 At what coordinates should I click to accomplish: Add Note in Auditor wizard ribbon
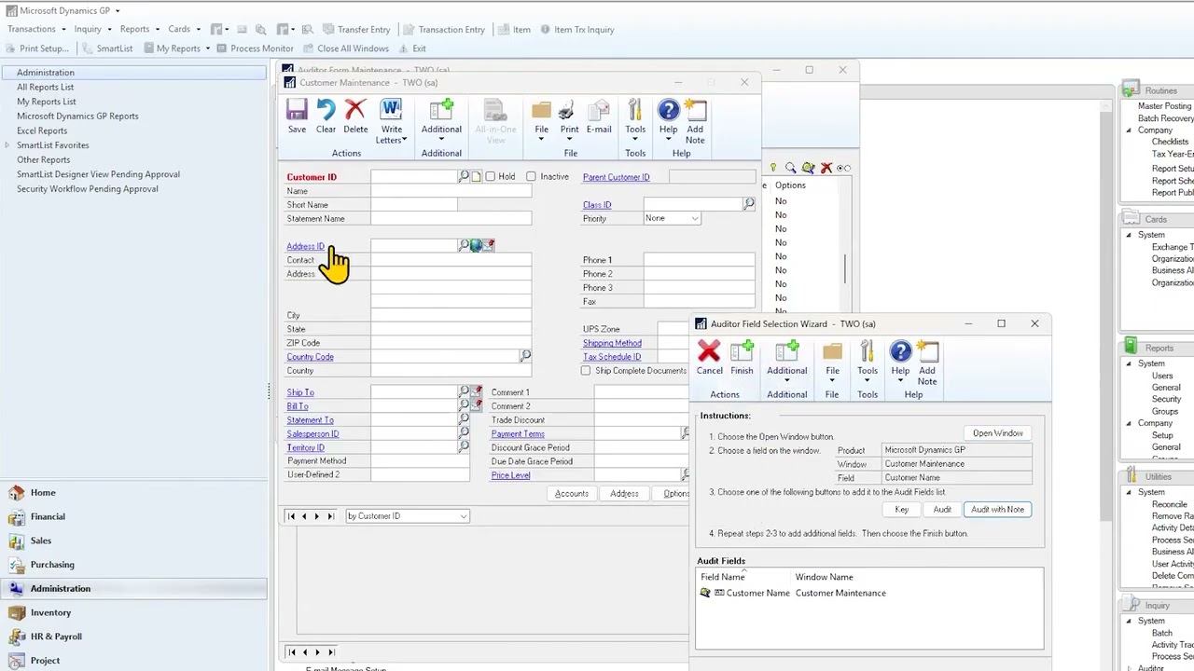coord(927,363)
